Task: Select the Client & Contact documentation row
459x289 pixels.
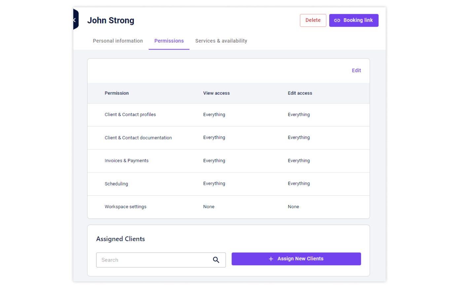Action: tap(138, 138)
